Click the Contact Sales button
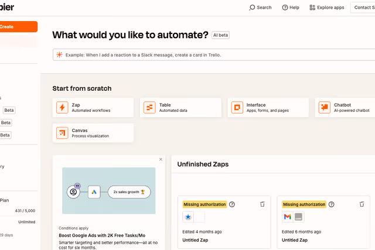Viewport: 375px width, 250px height. click(x=363, y=8)
